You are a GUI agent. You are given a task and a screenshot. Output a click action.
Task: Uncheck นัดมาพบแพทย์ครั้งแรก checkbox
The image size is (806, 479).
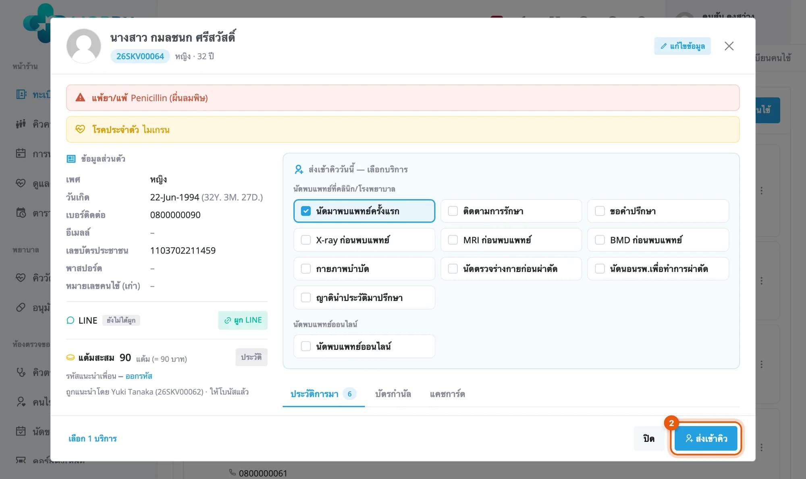[306, 211]
